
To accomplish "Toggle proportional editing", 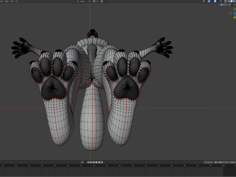I will click(x=102, y=1).
